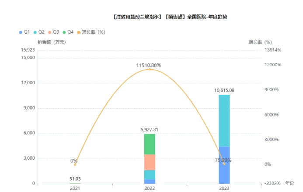This screenshot has width=303, height=192.
Task: Click the 2023 x-axis label
Action: point(224,188)
